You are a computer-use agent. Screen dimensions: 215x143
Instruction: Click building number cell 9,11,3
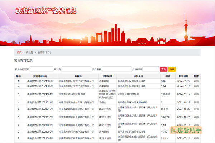[x=164, y=138]
